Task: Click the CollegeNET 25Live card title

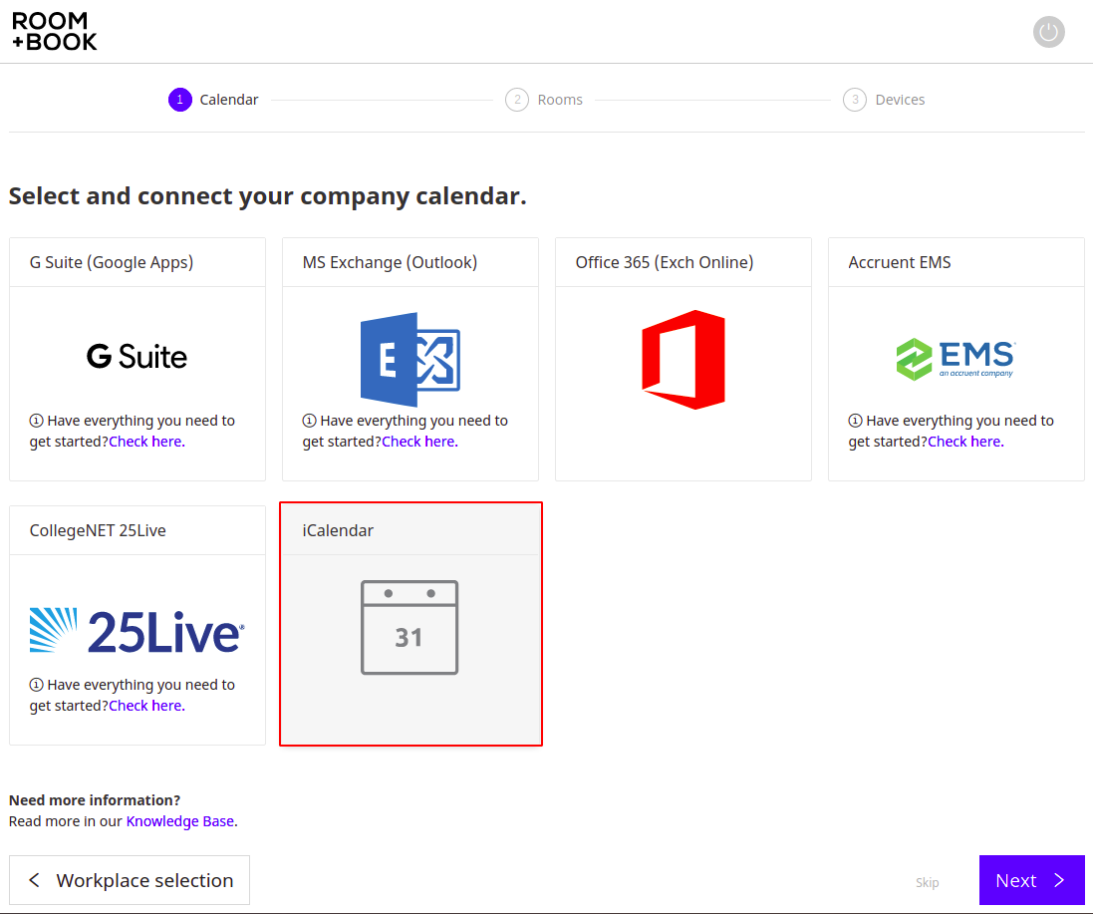Action: coord(98,530)
